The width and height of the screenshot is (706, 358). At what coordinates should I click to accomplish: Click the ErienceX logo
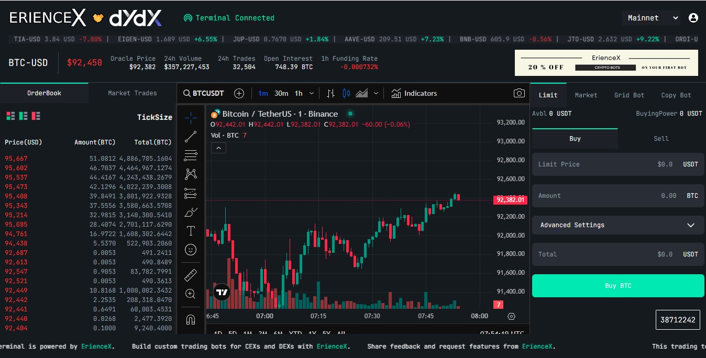pyautogui.click(x=48, y=18)
